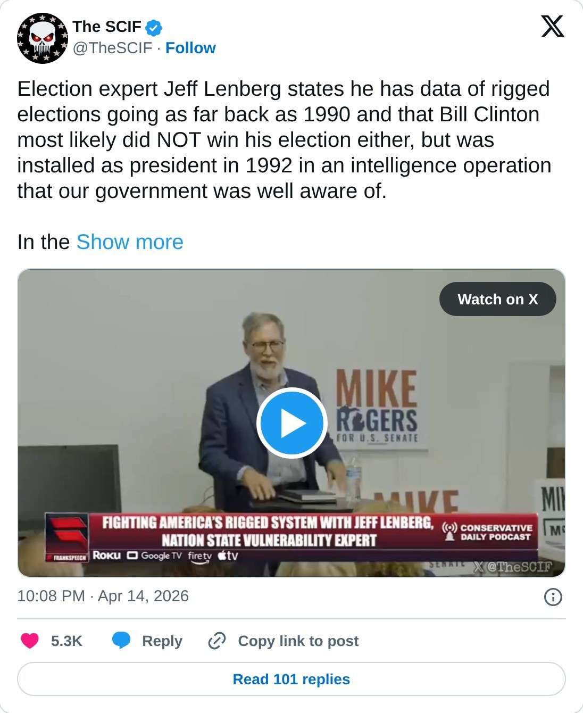The width and height of the screenshot is (583, 713).
Task: Open the X logo in the corner
Action: 552,26
